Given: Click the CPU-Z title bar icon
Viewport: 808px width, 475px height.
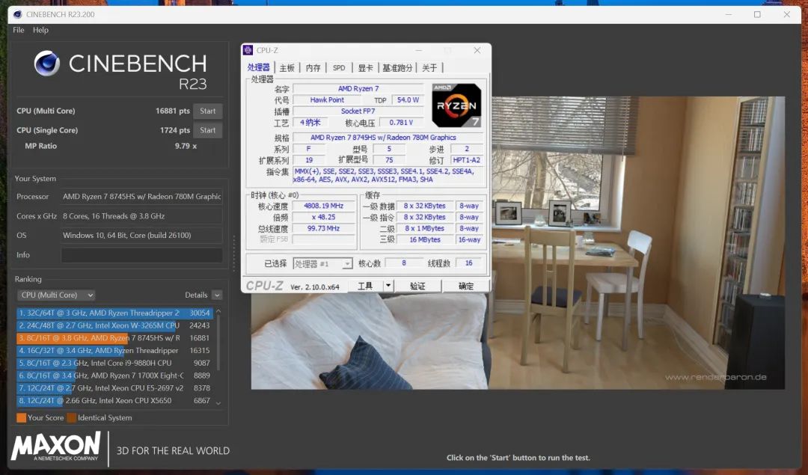Looking at the screenshot, I should pos(248,50).
